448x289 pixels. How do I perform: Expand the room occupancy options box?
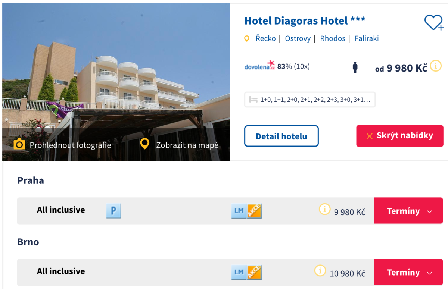(x=310, y=100)
